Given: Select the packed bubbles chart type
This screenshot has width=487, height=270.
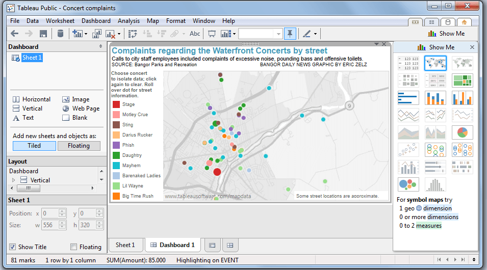Looking at the screenshot, I should point(408,184).
